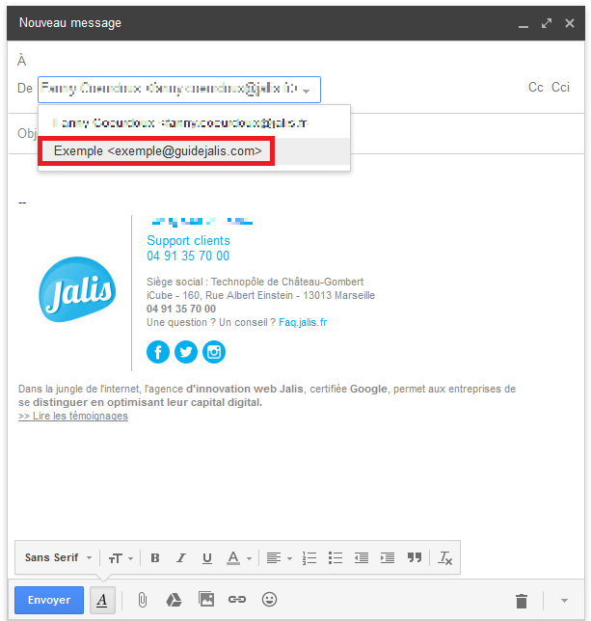Click the Envoyer send button
Viewport: 591px width, 621px height.
tap(48, 600)
